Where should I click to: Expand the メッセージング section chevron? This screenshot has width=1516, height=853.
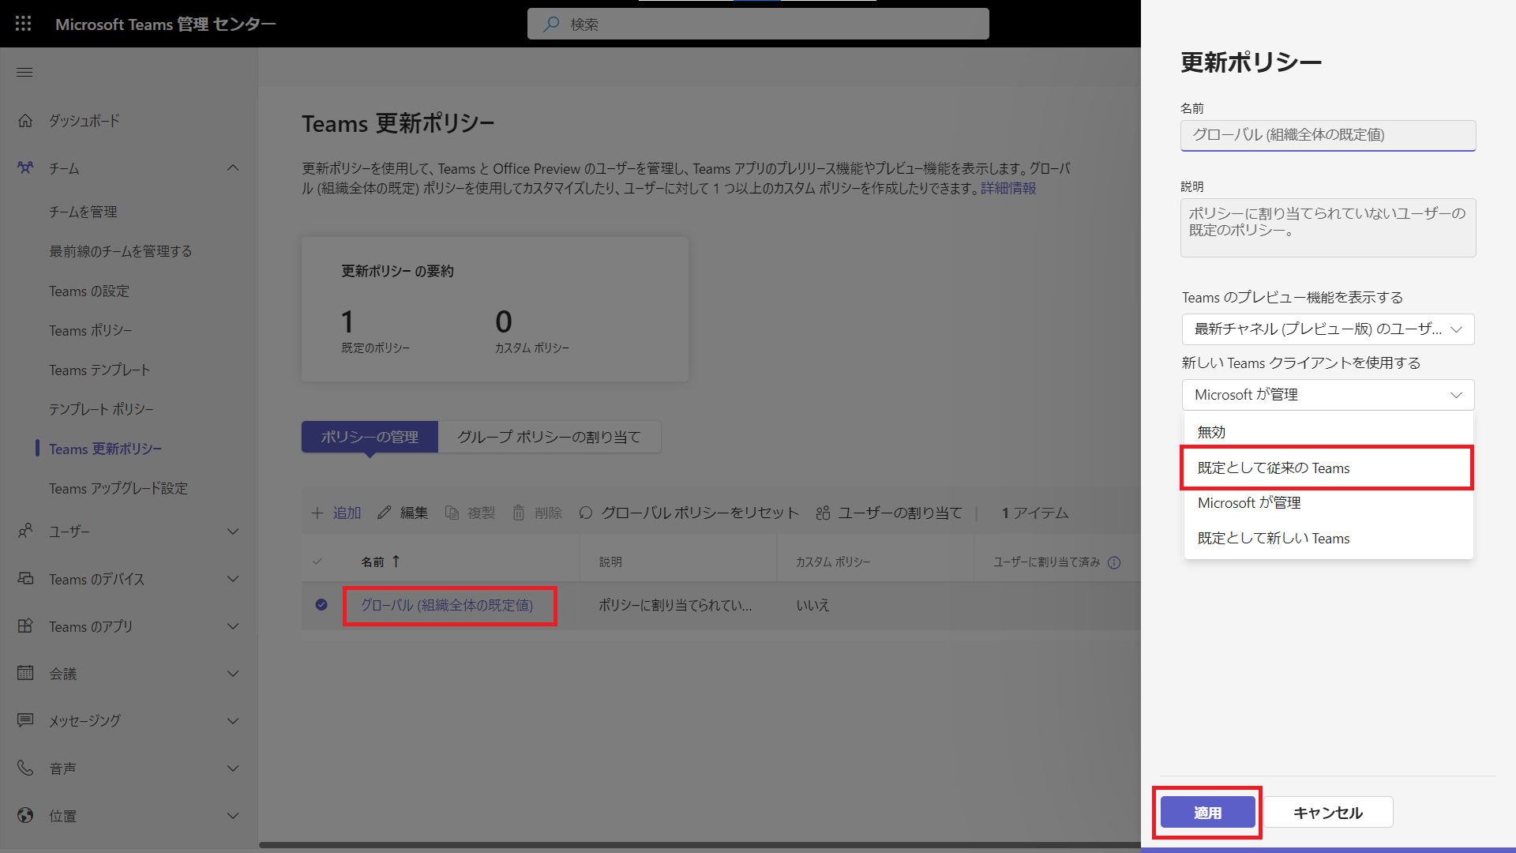click(x=233, y=721)
